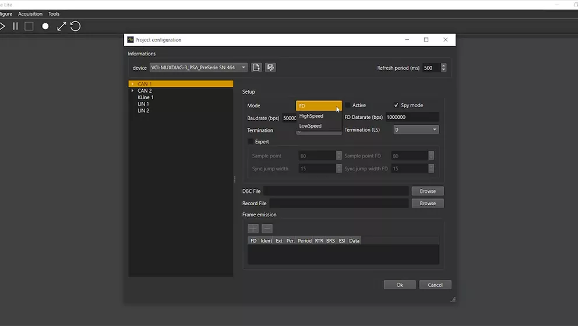This screenshot has height=326, width=578.
Task: Click the record circle toolbar icon
Action: click(45, 26)
